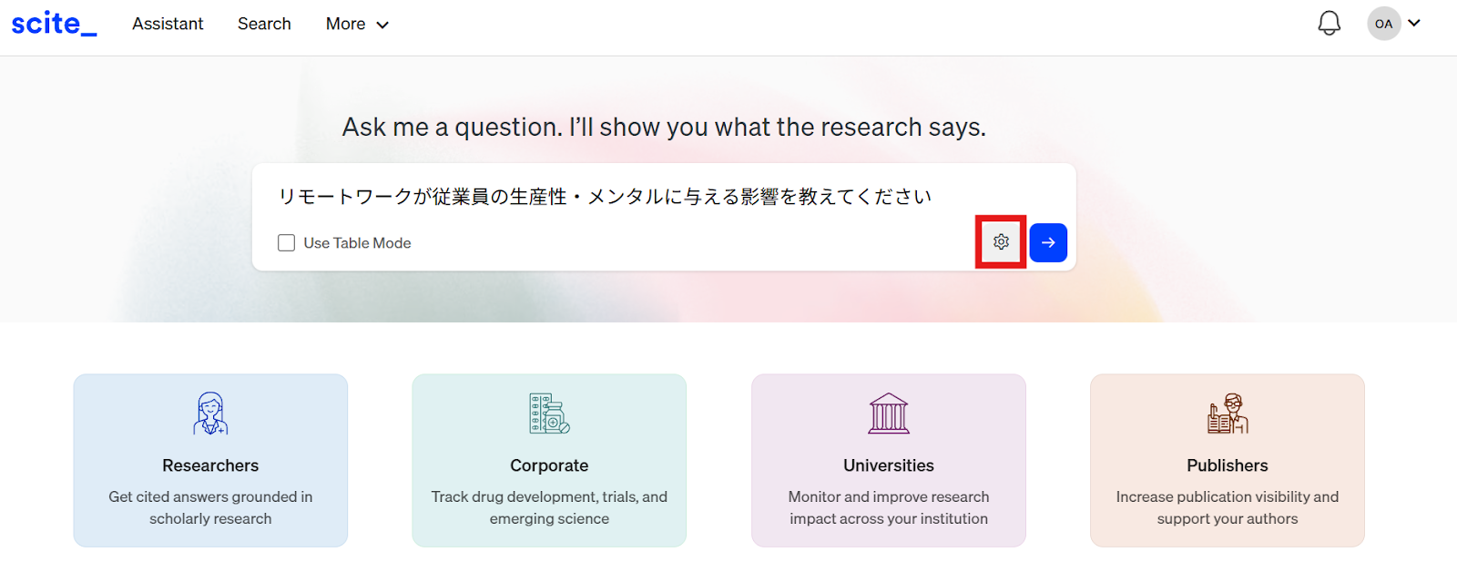Click the Corporate medicine icon
This screenshot has width=1457, height=562.
(x=549, y=414)
